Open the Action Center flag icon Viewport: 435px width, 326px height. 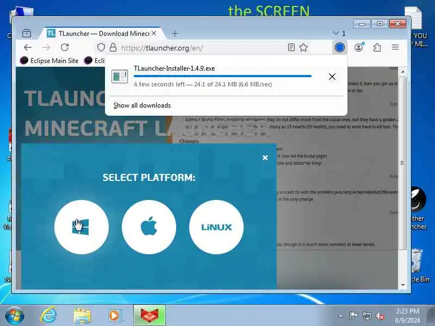tap(353, 316)
